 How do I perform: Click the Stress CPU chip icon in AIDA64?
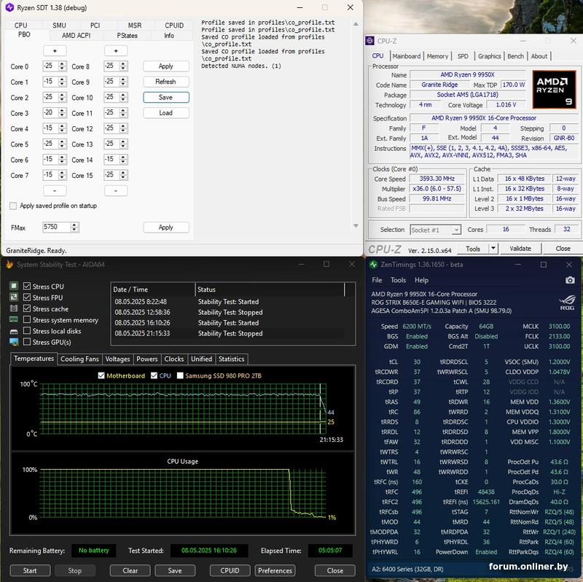[x=14, y=286]
